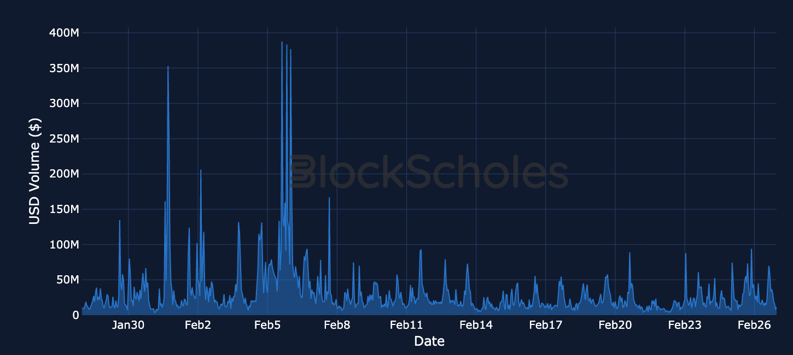Click the Feb23 date tick label
Image resolution: width=793 pixels, height=355 pixels.
click(685, 326)
